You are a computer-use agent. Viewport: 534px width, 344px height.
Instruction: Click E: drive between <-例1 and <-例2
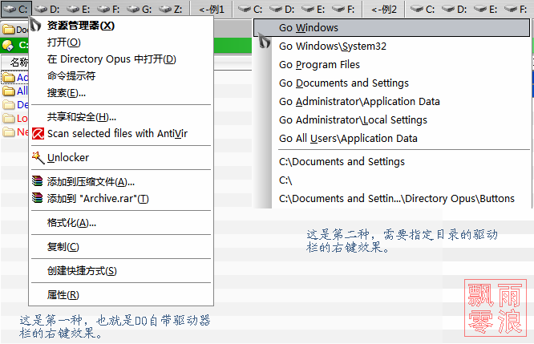coord(313,9)
